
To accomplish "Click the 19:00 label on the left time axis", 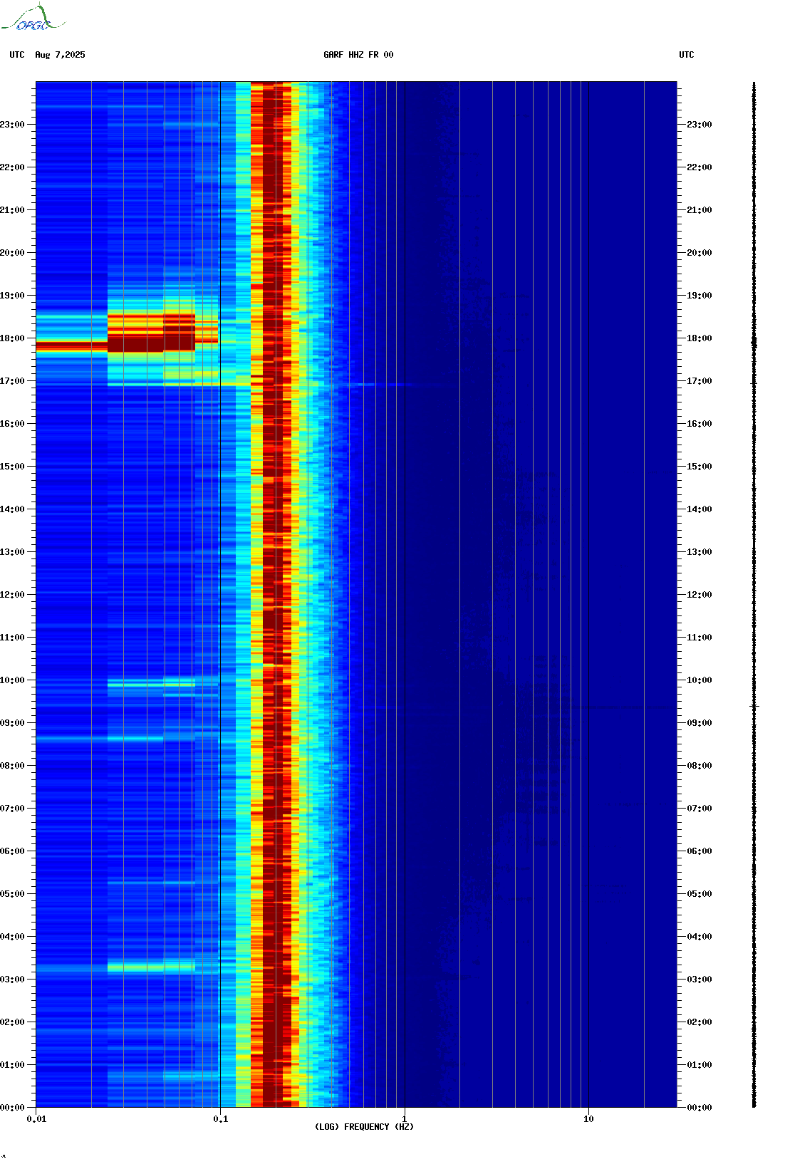I will pyautogui.click(x=12, y=296).
